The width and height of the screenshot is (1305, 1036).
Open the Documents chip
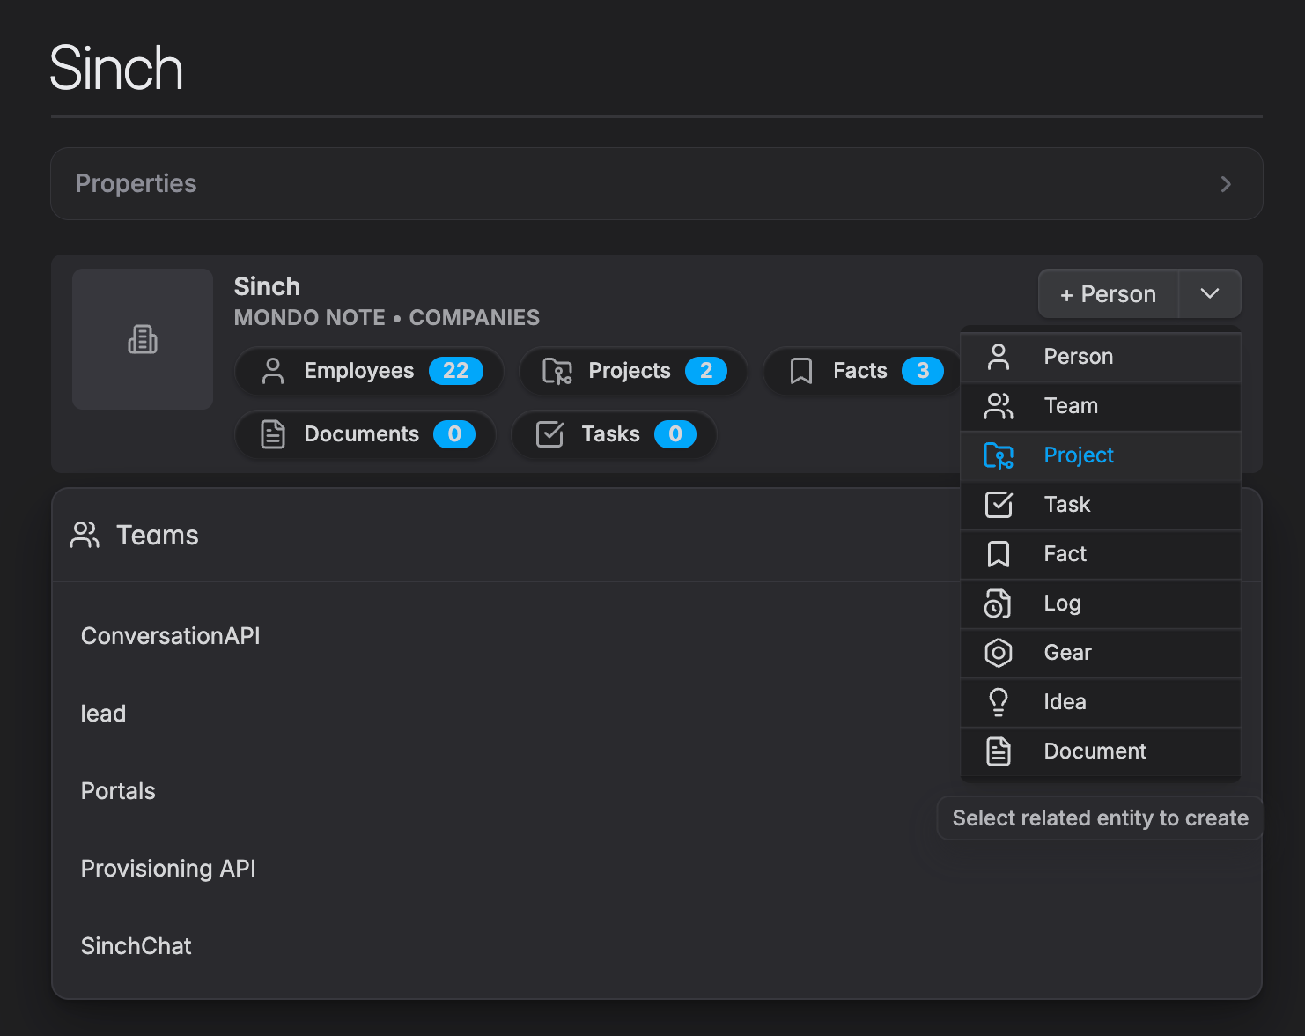(x=365, y=434)
